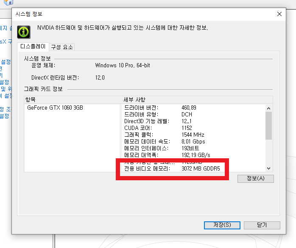The width and height of the screenshot is (296, 248).
Task: Open the 정보(A) button
Action: 256,179
